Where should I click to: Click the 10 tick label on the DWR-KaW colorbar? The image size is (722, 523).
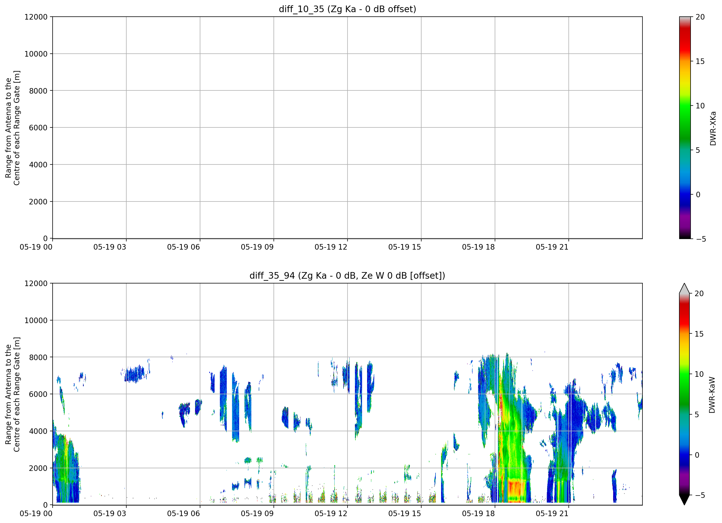pyautogui.click(x=699, y=374)
